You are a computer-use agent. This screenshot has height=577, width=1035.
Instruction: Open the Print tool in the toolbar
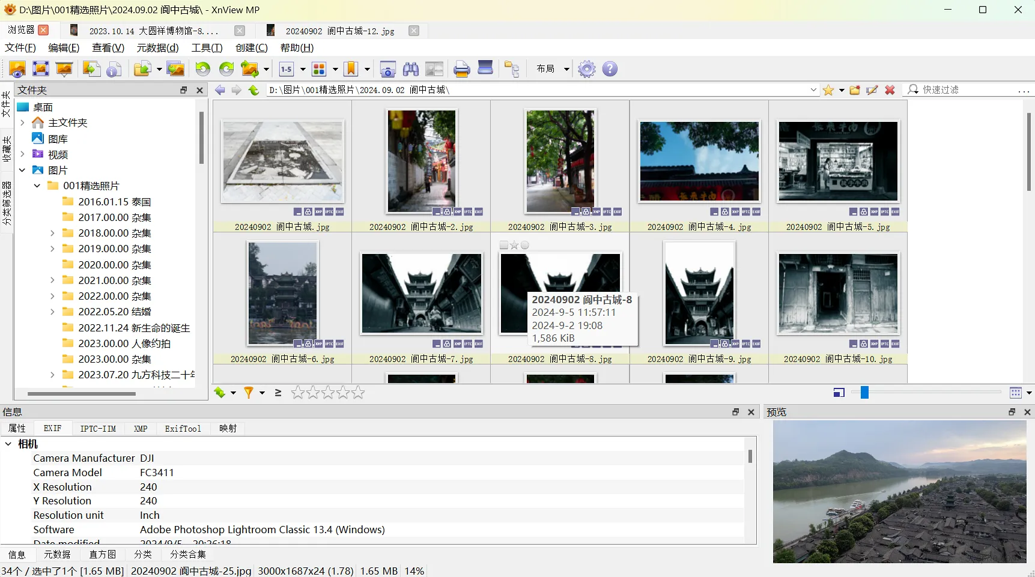pyautogui.click(x=461, y=69)
